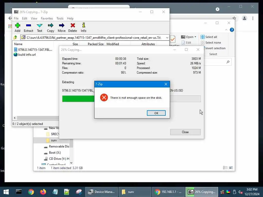Open the 7-Zip Open dropdown in Explorer
263x197 pixels.
pyautogui.click(x=189, y=37)
